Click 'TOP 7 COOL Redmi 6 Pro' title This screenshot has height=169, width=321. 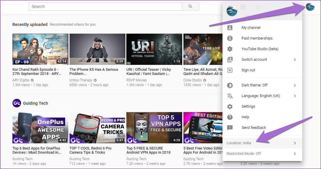click(91, 150)
